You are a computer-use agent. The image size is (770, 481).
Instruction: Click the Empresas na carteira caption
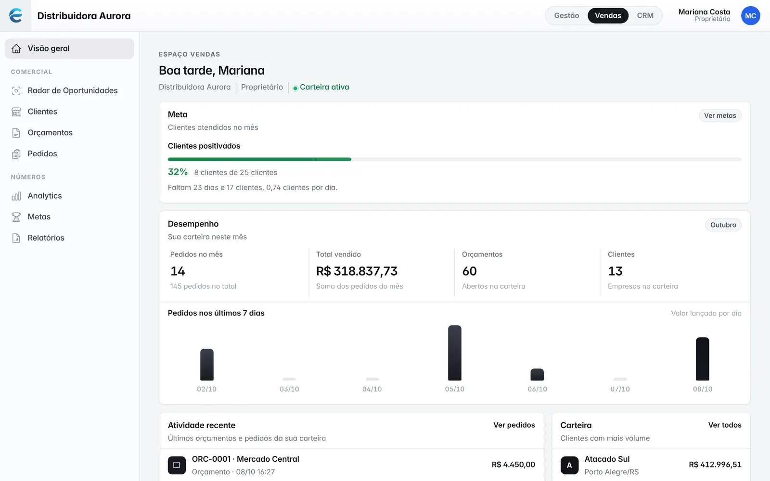click(x=642, y=286)
